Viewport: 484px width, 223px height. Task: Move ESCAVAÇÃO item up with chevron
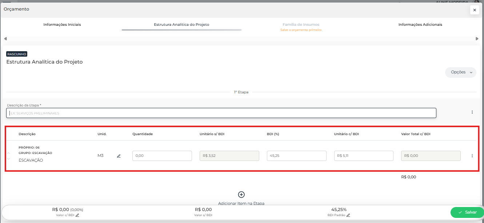click(9, 153)
